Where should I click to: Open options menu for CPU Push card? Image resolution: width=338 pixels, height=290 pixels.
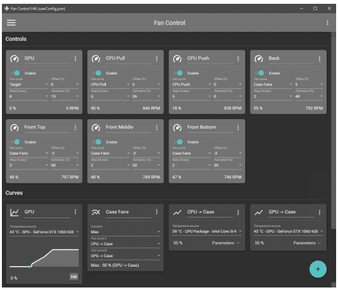click(x=238, y=59)
